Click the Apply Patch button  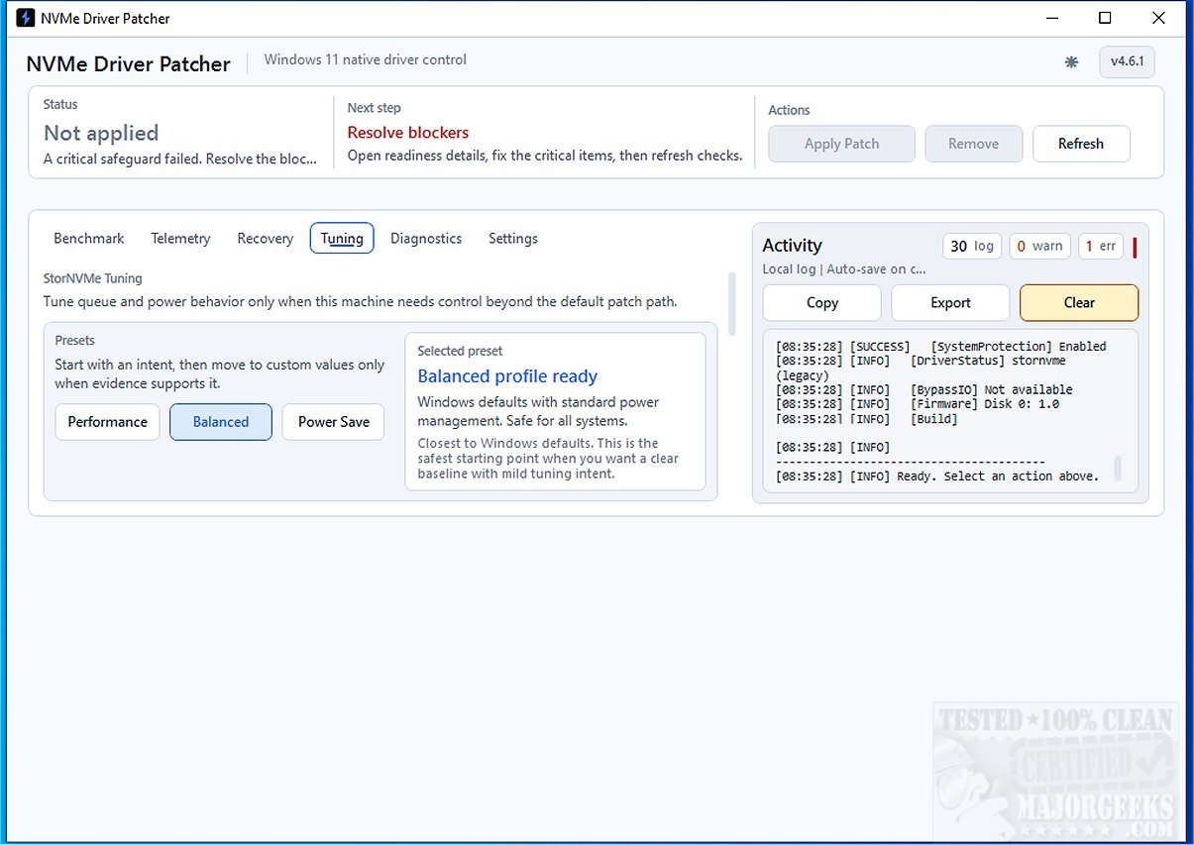(x=841, y=144)
